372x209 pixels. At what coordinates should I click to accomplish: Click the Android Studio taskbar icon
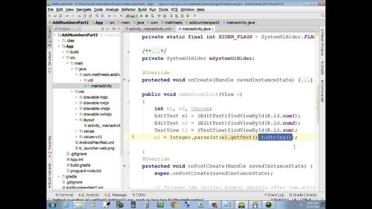pos(242,204)
